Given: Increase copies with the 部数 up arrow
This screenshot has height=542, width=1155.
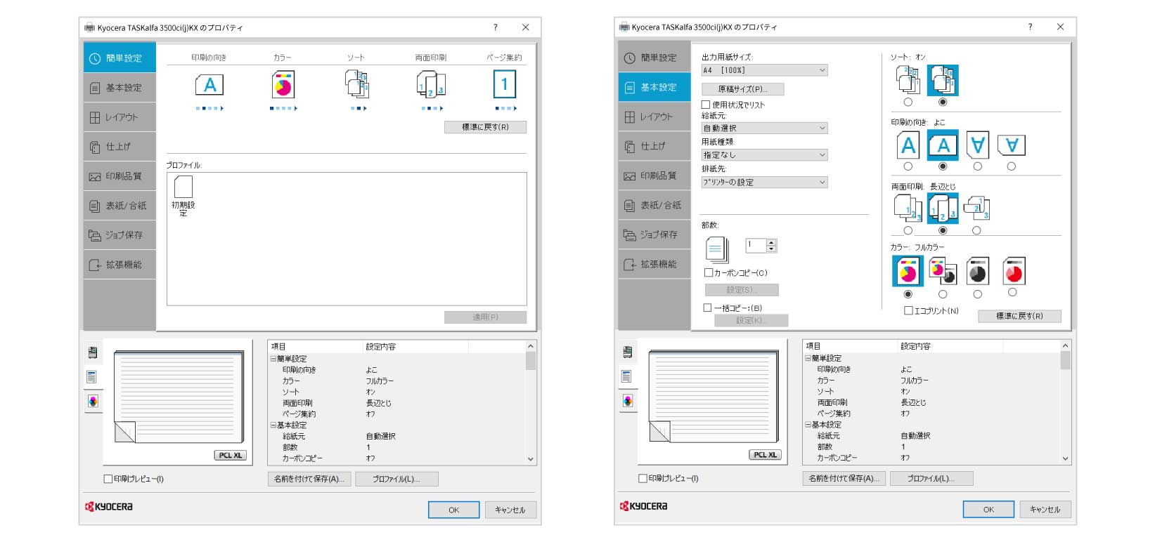Looking at the screenshot, I should coord(771,242).
